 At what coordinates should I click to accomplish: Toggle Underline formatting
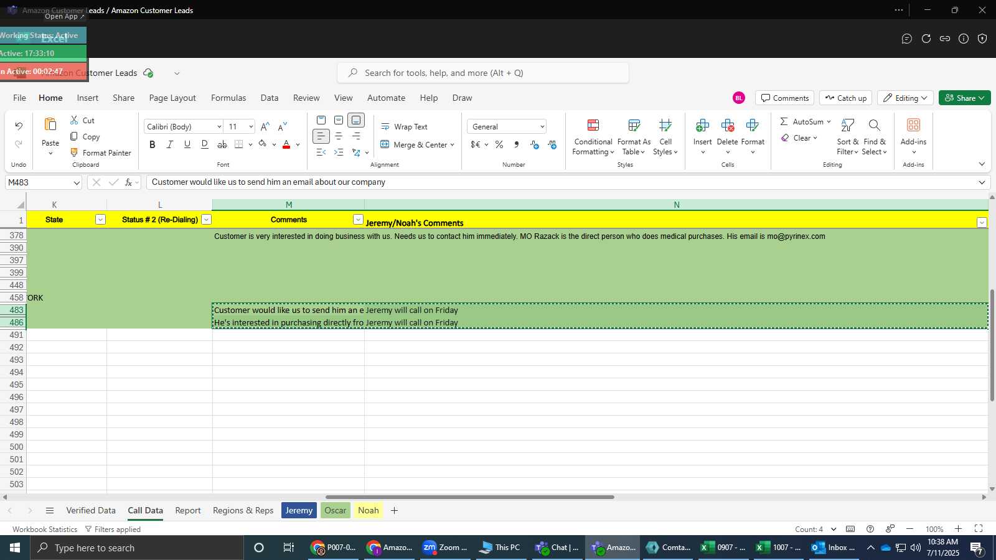click(x=187, y=144)
